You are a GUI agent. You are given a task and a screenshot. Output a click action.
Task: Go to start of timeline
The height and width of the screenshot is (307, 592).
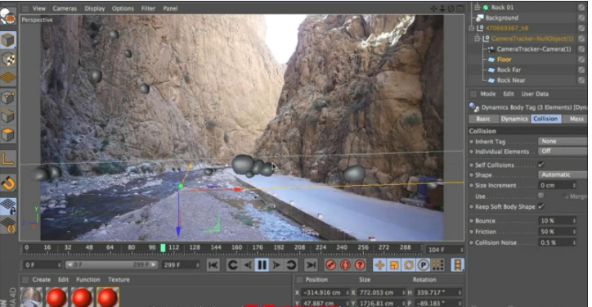(x=213, y=265)
